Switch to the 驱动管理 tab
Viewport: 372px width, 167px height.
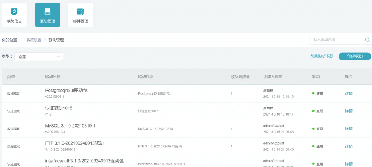[48, 15]
